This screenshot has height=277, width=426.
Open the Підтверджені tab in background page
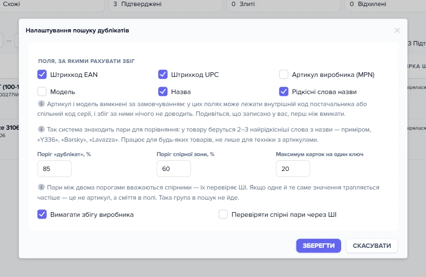(x=166, y=5)
